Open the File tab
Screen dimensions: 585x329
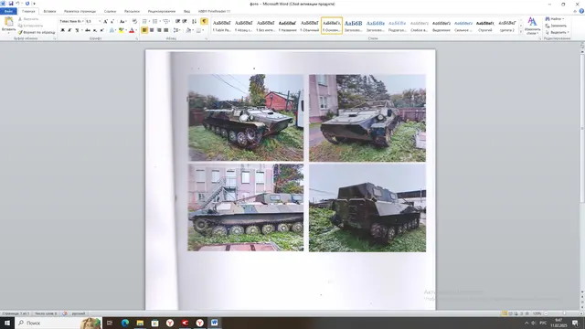tap(8, 11)
